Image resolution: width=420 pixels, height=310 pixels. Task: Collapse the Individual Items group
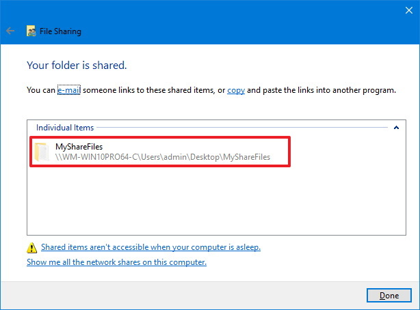(x=396, y=128)
